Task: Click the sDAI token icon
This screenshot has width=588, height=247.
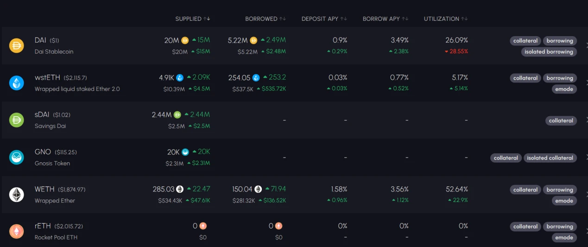Action: point(17,120)
